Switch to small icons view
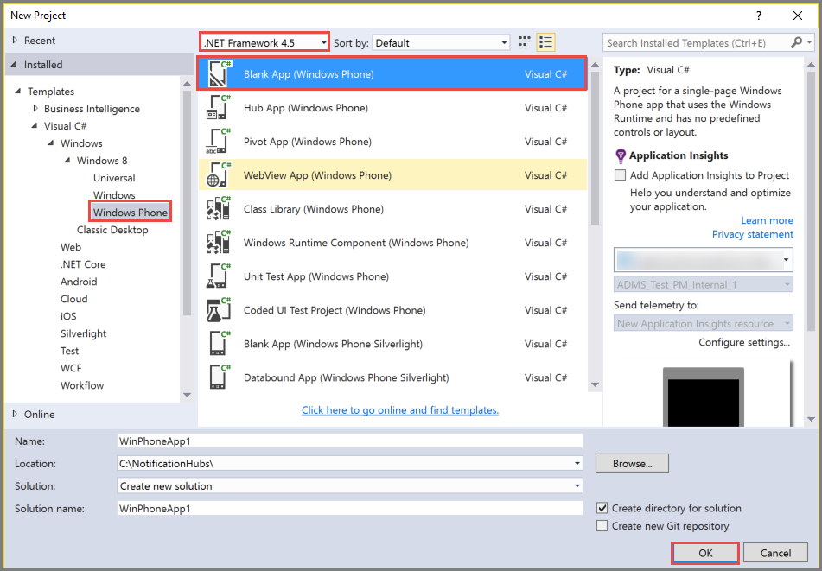822x571 pixels. (x=524, y=41)
